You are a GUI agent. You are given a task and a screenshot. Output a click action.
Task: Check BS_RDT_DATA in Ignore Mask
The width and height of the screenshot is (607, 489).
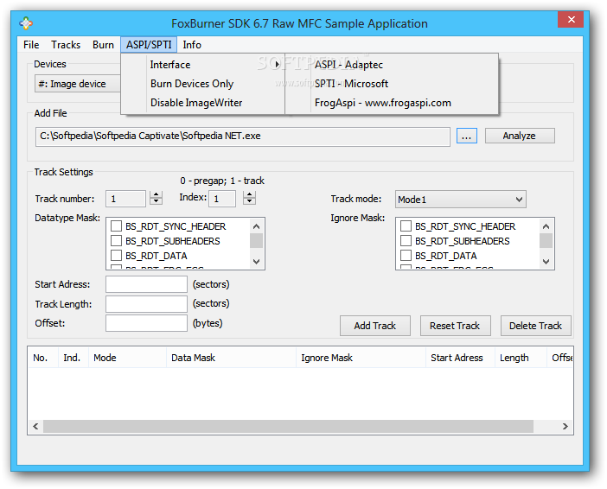click(406, 256)
